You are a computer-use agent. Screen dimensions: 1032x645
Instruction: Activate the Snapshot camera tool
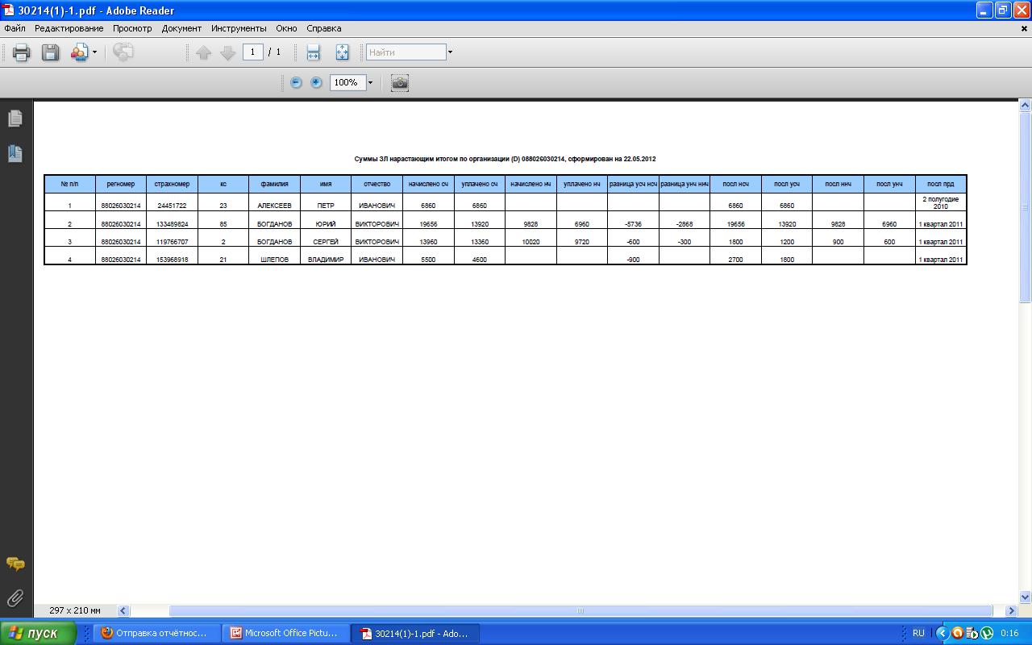point(400,82)
